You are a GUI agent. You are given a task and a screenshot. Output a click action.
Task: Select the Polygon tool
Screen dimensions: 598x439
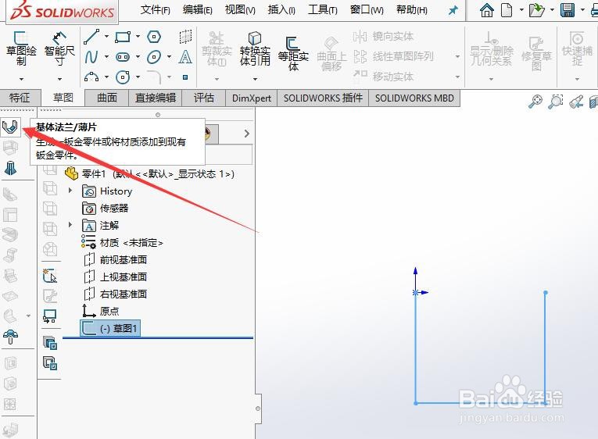pos(154,37)
